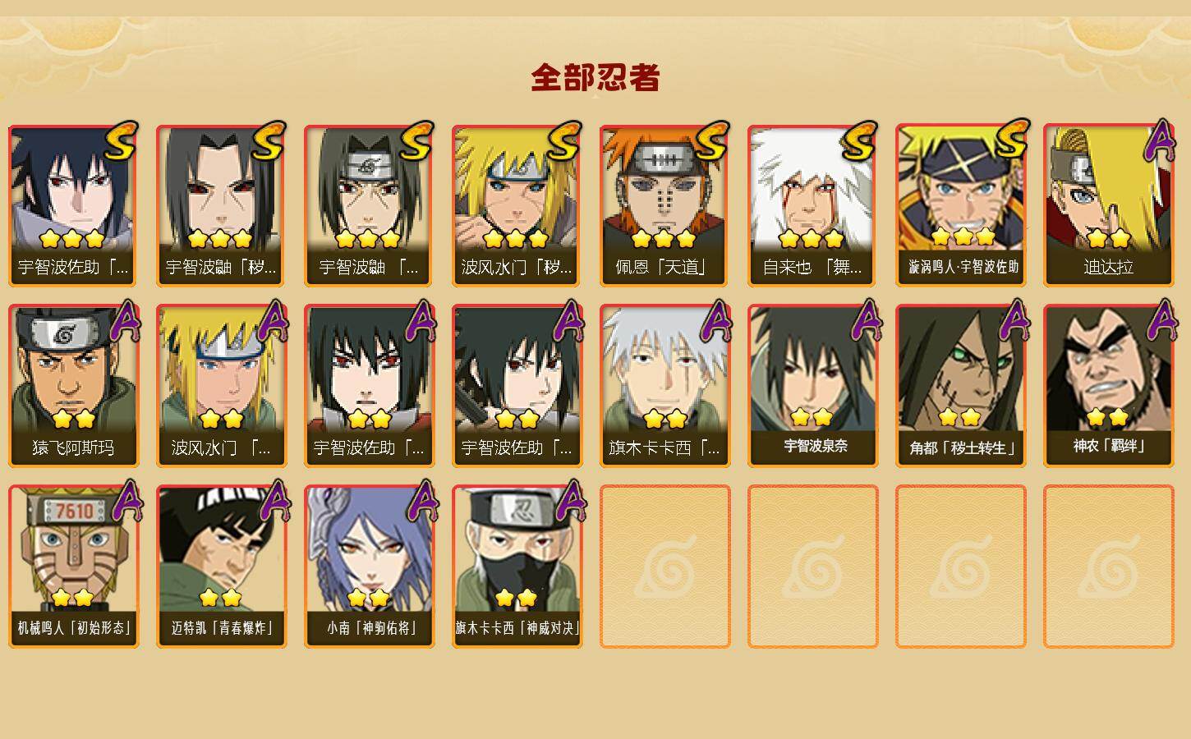Screen dimensions: 1191x739
Task: Select the 漩涡鸣人·宇智波佐助 card
Action: click(x=960, y=205)
